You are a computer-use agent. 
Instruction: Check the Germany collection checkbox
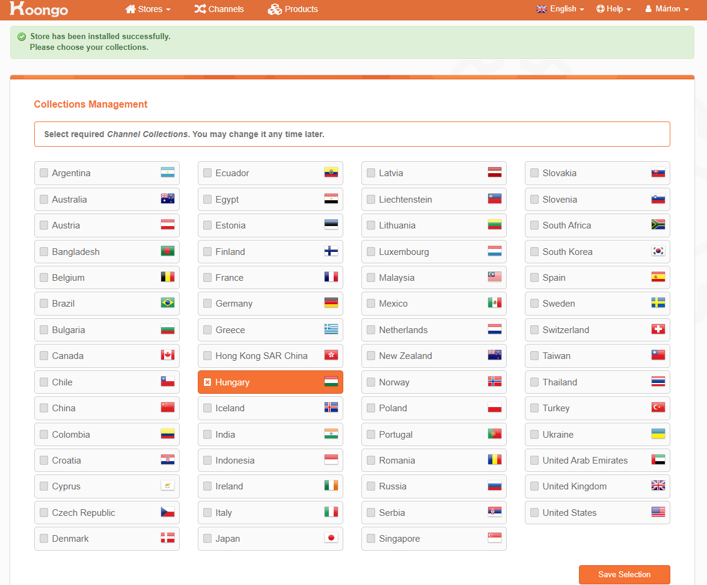[207, 304]
